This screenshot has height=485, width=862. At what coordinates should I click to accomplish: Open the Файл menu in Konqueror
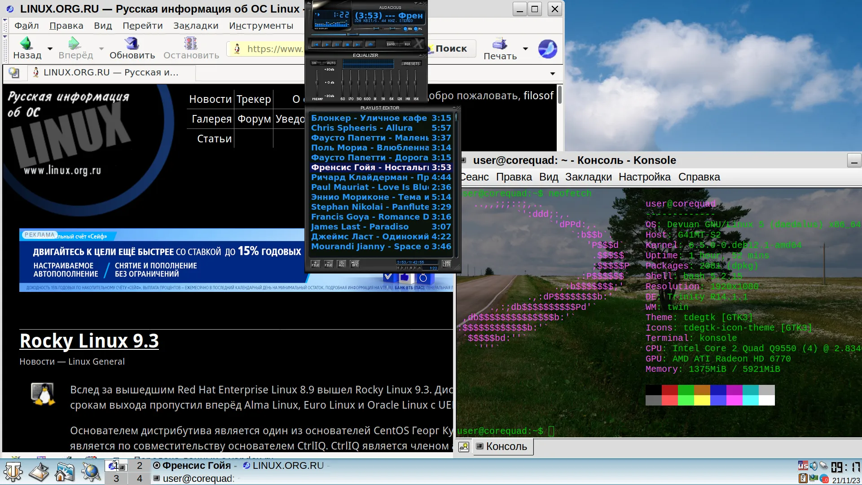pyautogui.click(x=26, y=26)
